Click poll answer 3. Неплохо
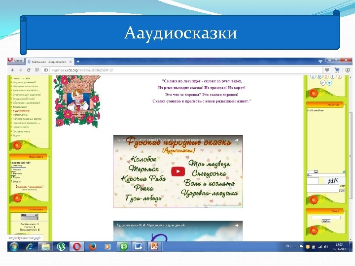This screenshot has height=266, width=355. pyautogui.click(x=16, y=173)
